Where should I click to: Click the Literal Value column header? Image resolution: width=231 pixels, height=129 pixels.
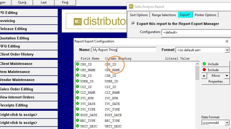[x=177, y=58]
